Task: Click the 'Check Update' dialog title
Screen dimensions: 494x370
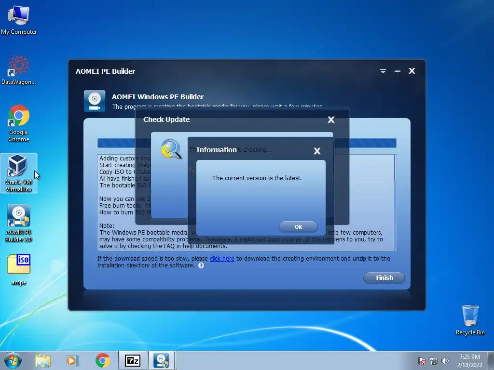Action: point(166,119)
